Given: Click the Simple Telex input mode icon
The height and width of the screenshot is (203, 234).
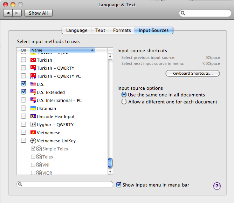Looking at the screenshot, I should pyautogui.click(x=39, y=149).
